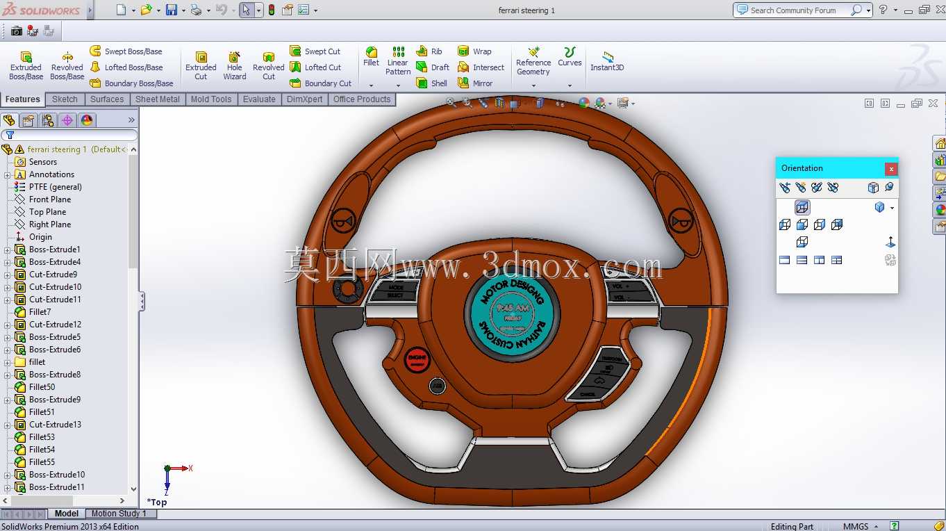Image resolution: width=946 pixels, height=531 pixels.
Task: Open the ConfigurationManager tab in left panel
Action: tap(48, 120)
